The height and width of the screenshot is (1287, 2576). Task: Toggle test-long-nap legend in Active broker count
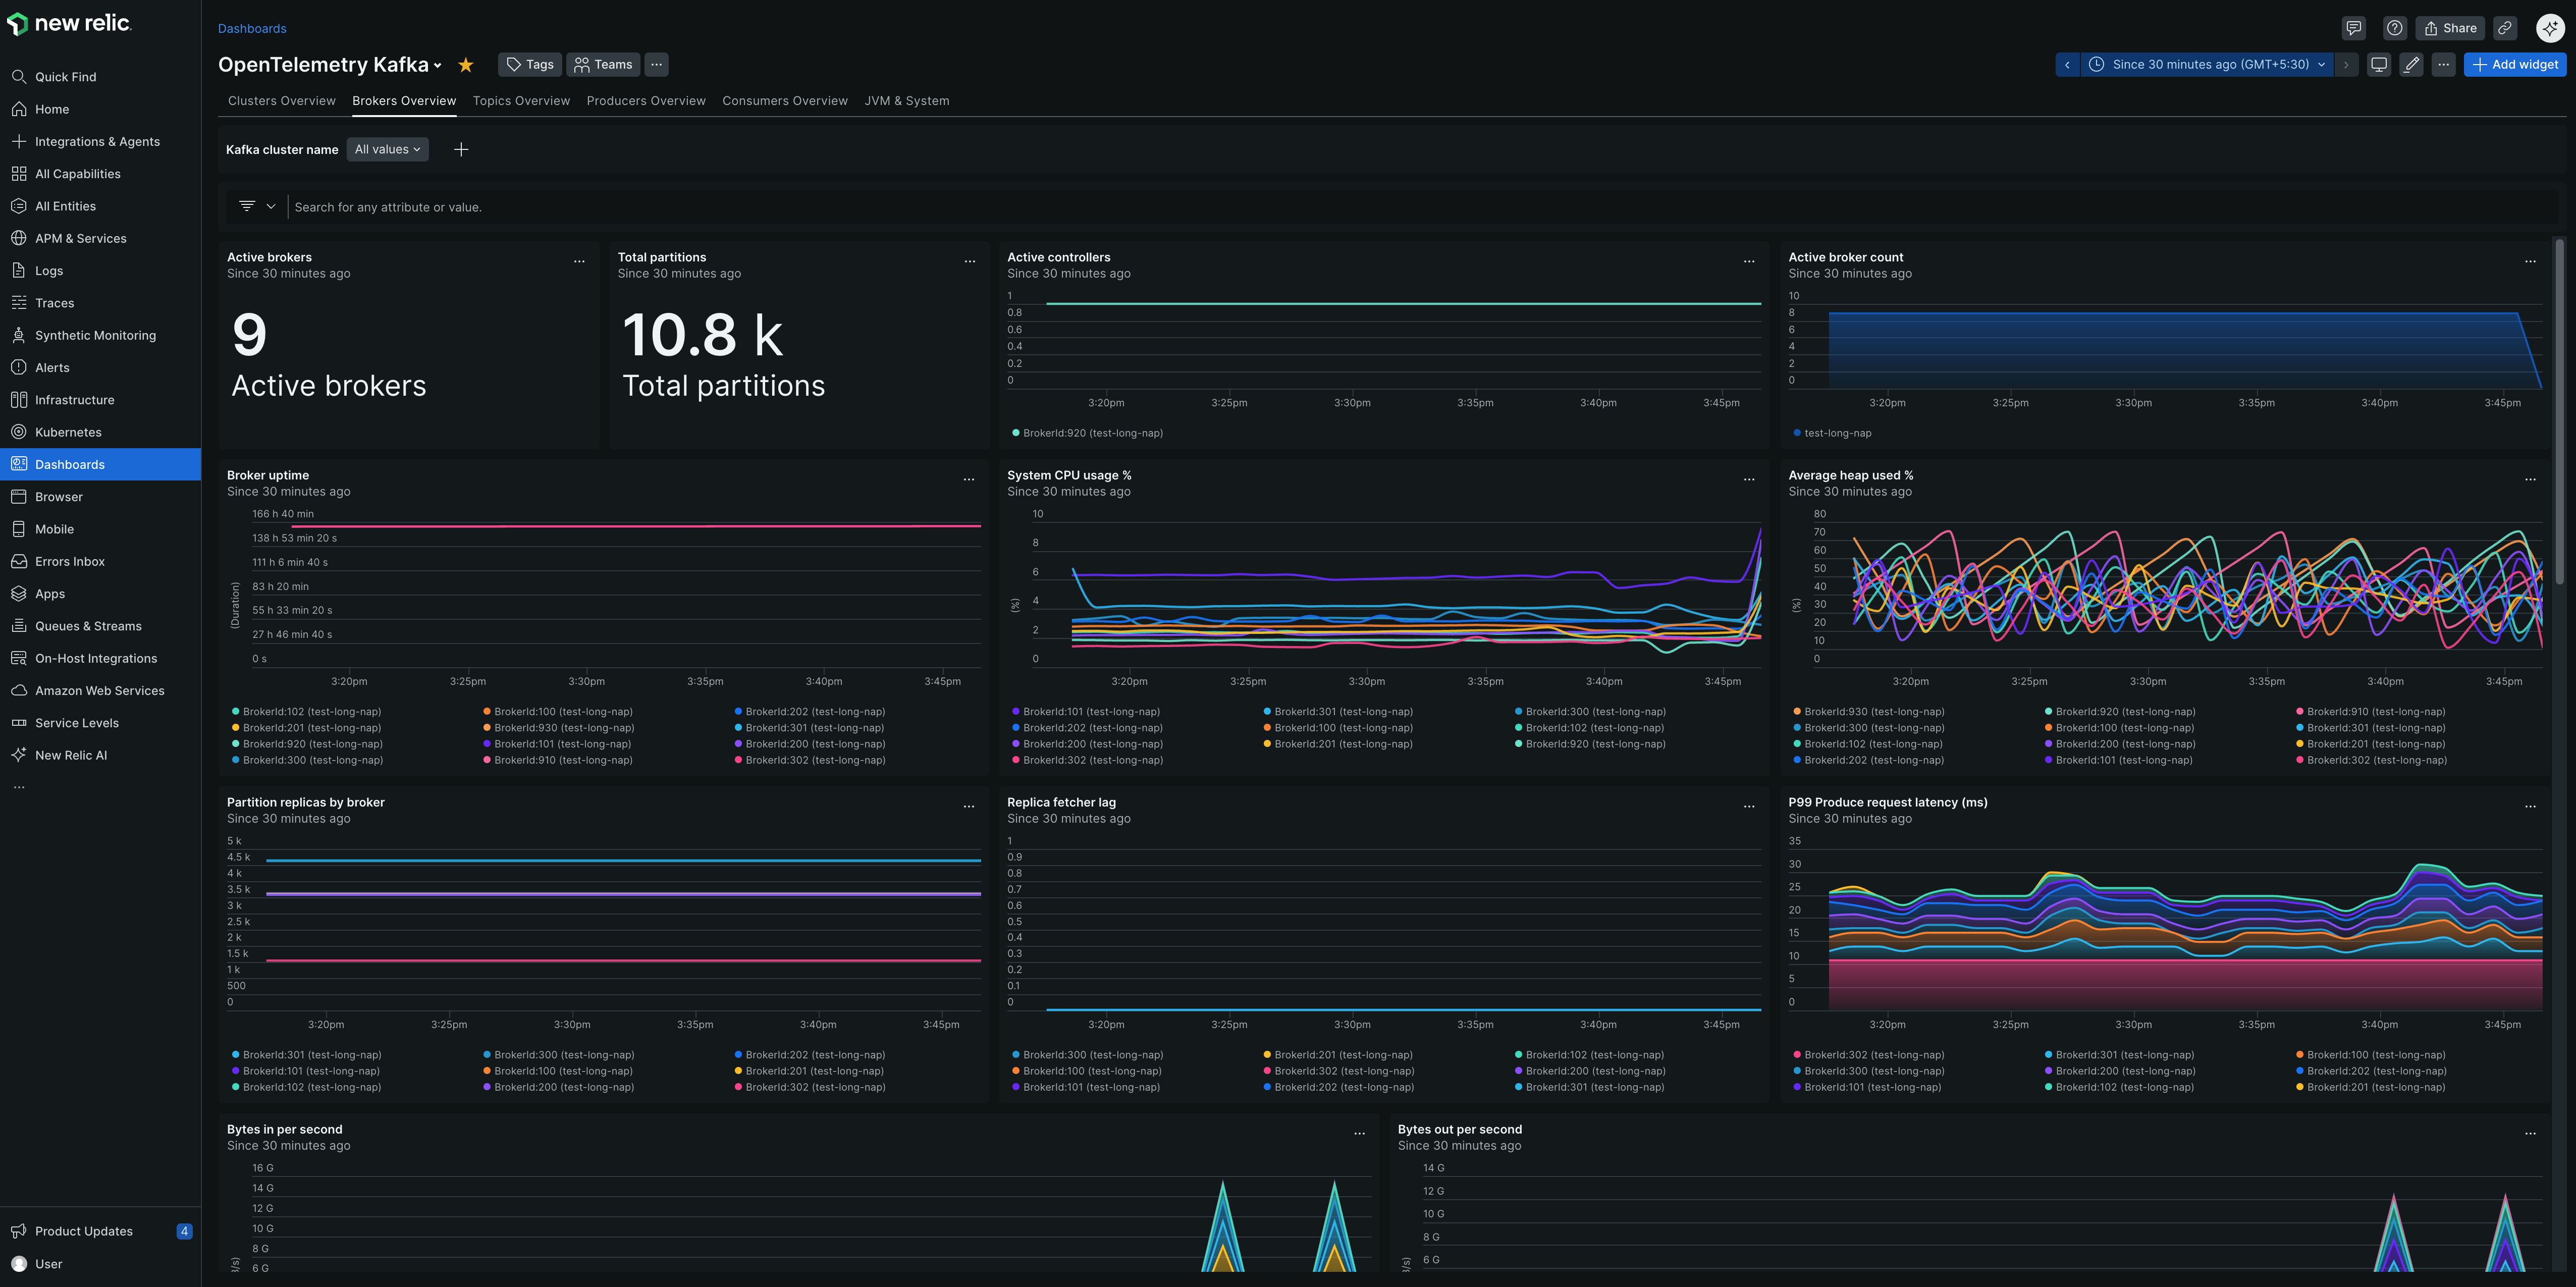point(1837,433)
